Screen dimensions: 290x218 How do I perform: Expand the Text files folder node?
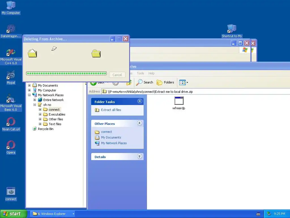(40, 124)
